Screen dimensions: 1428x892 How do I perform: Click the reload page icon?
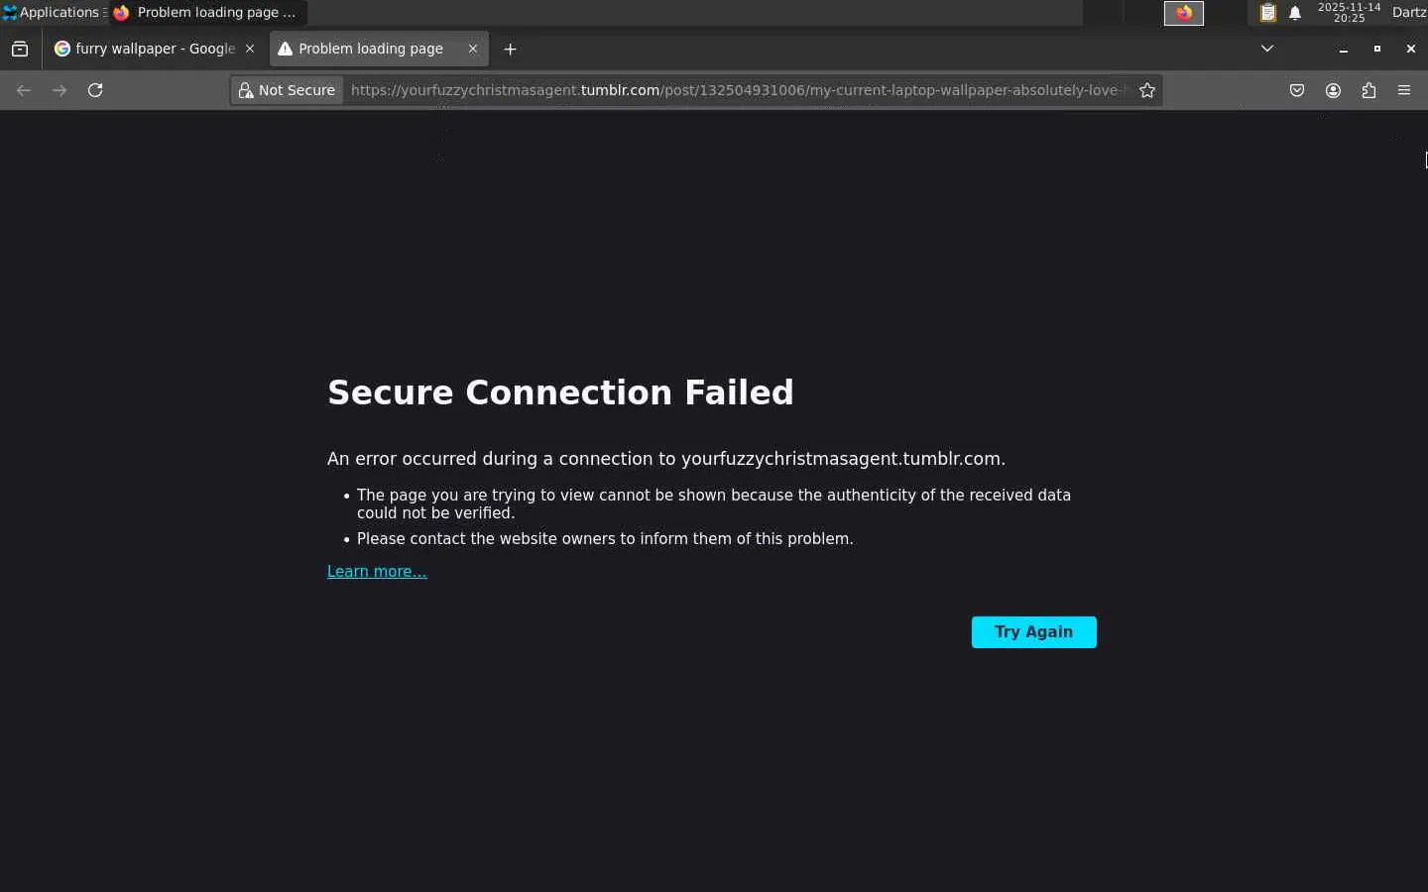pyautogui.click(x=95, y=90)
